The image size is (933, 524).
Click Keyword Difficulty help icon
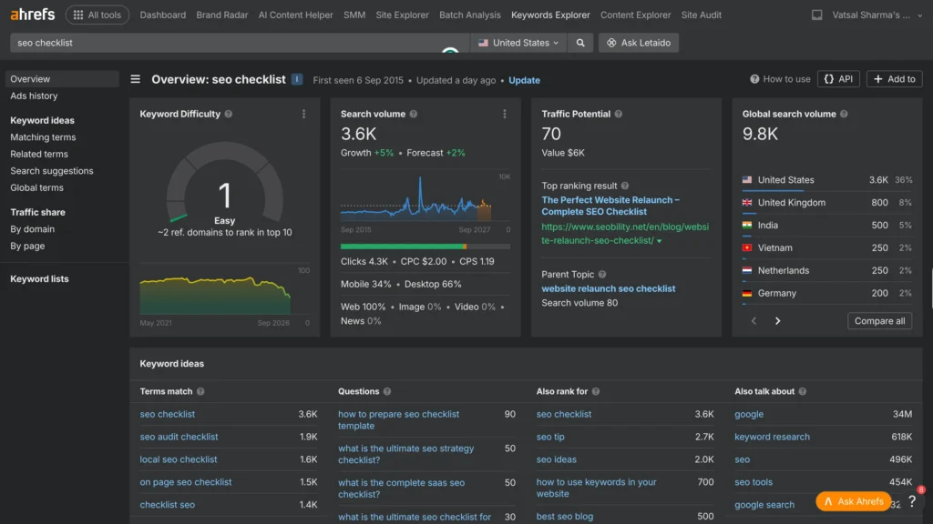(x=229, y=114)
